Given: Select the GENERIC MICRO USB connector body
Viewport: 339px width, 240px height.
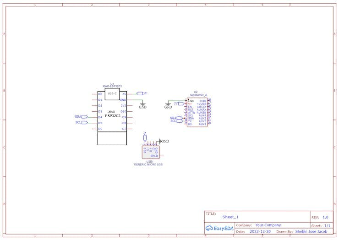Looking at the screenshot, I should point(151,152).
